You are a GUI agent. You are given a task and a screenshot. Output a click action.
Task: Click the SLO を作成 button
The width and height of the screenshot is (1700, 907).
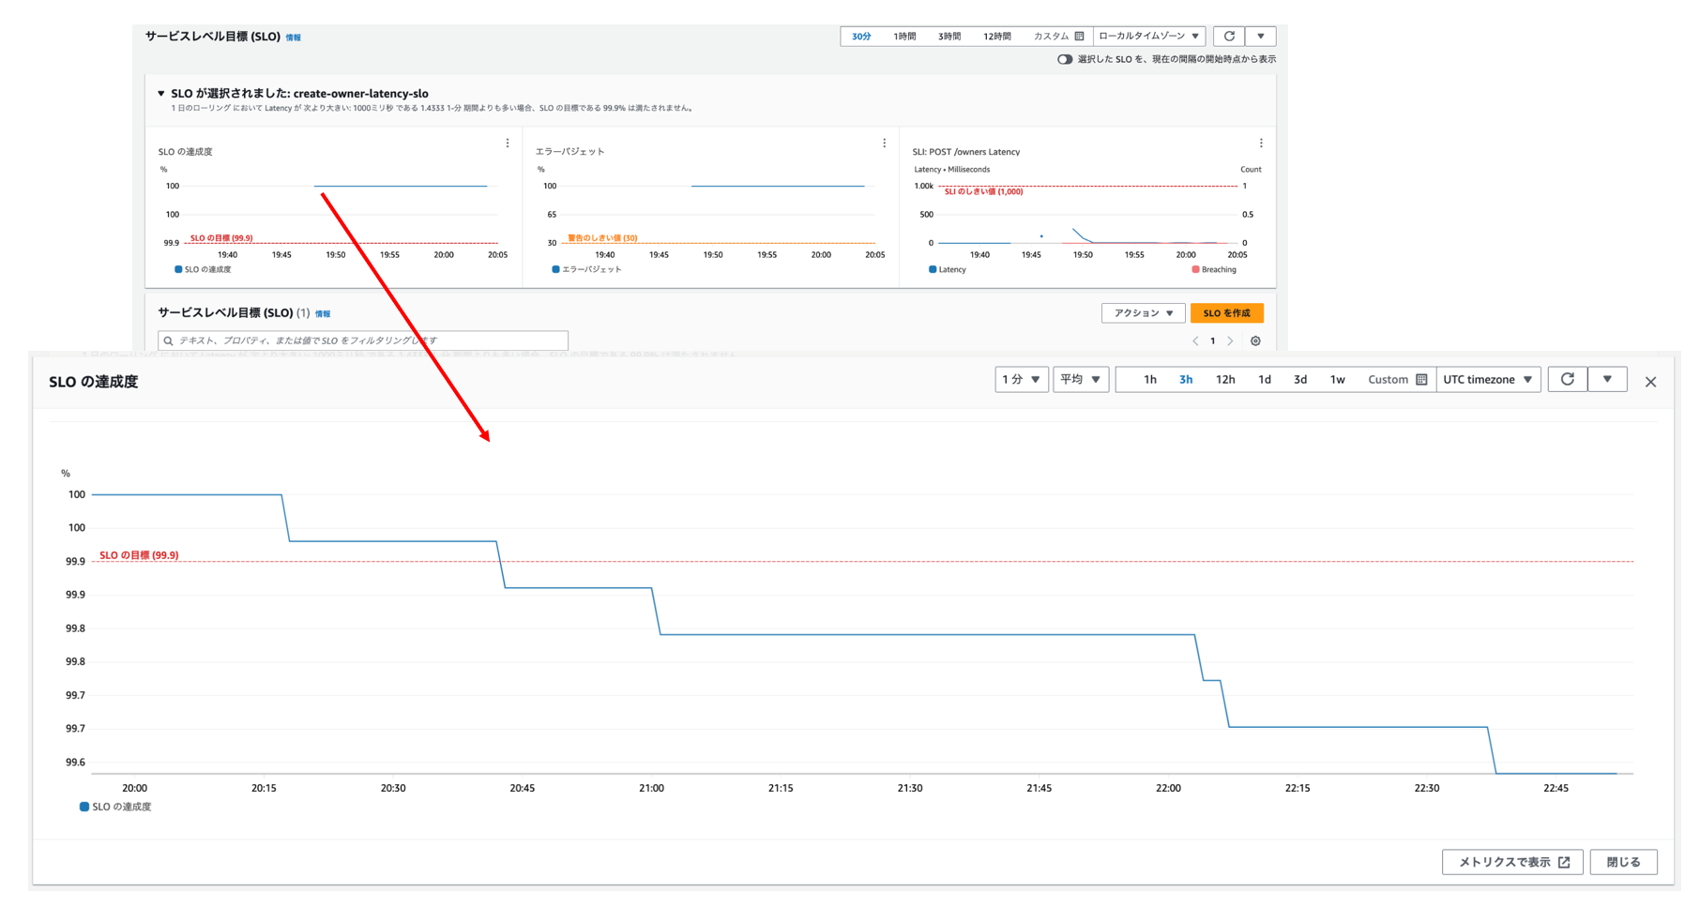(1226, 313)
